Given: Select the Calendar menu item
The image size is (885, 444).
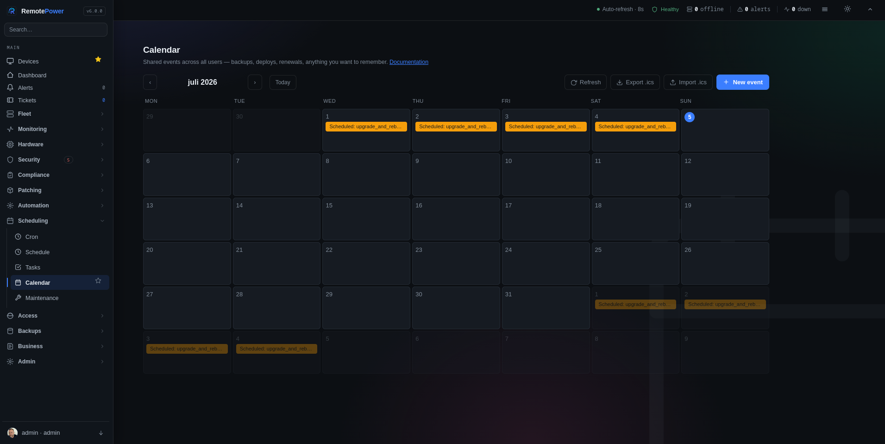Looking at the screenshot, I should [60, 282].
